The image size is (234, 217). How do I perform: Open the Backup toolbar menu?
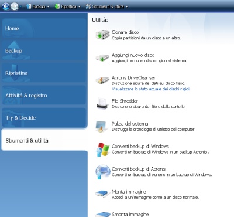click(38, 6)
